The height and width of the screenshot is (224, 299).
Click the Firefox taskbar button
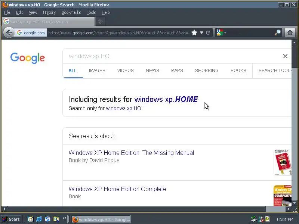click(x=101, y=219)
